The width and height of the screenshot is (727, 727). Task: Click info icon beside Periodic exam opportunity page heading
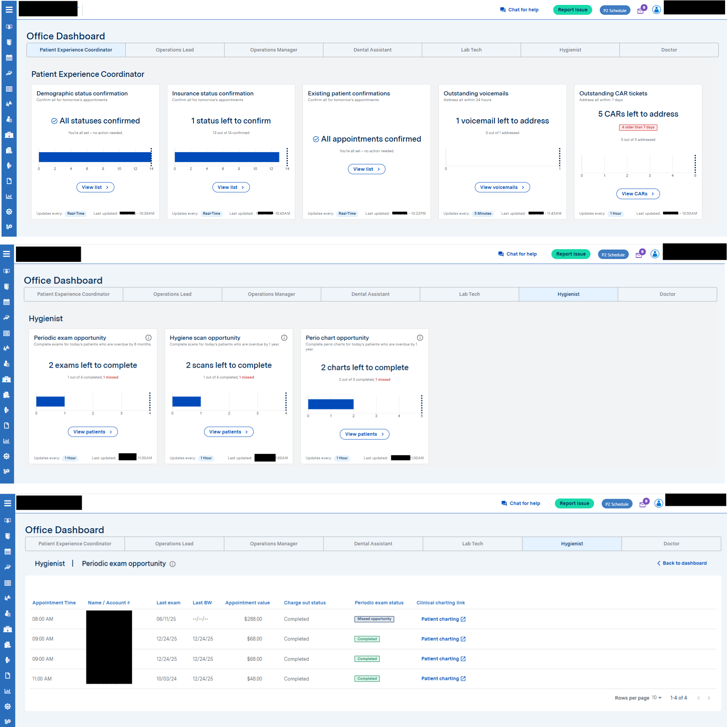point(173,564)
